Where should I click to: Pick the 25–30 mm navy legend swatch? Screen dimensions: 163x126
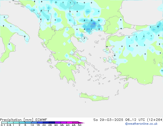pos(52,123)
